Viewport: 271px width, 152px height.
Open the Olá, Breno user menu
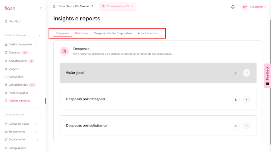point(258,7)
